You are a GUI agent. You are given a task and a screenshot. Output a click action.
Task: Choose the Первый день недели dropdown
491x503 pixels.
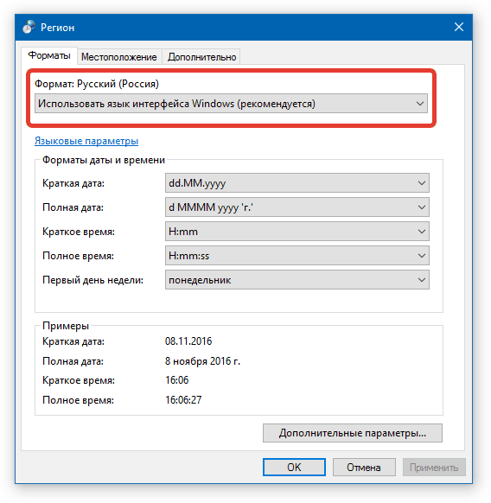click(297, 280)
